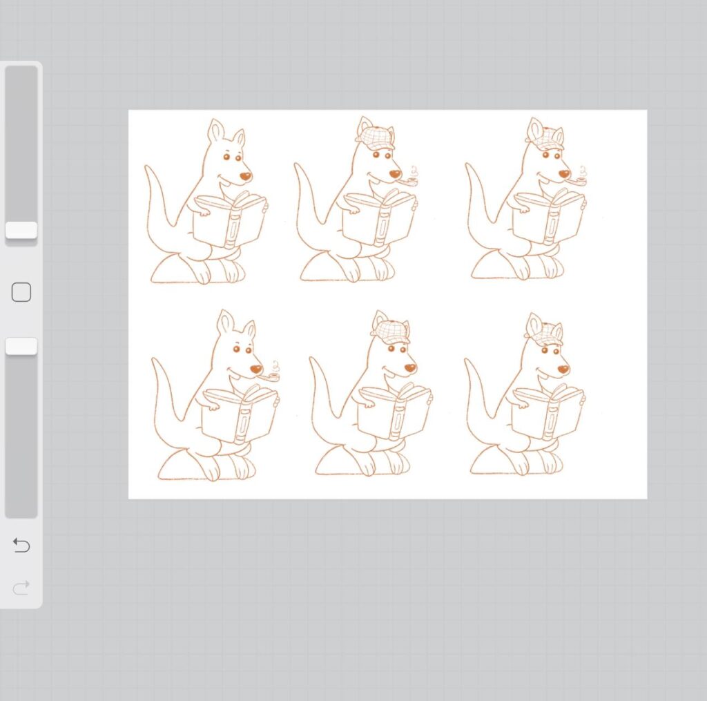Click the brush opacity slider handle
The height and width of the screenshot is (701, 707).
point(21,347)
